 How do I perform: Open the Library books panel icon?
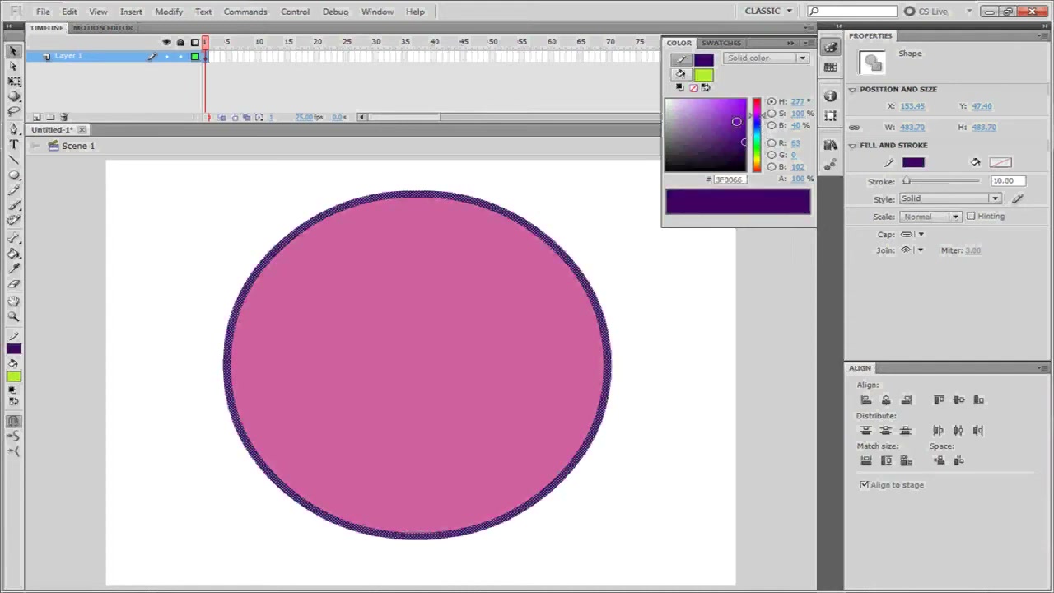830,145
